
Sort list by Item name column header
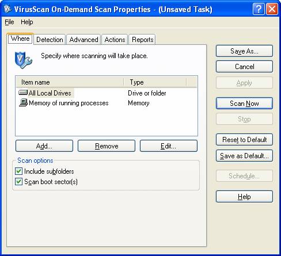pyautogui.click(x=70, y=82)
